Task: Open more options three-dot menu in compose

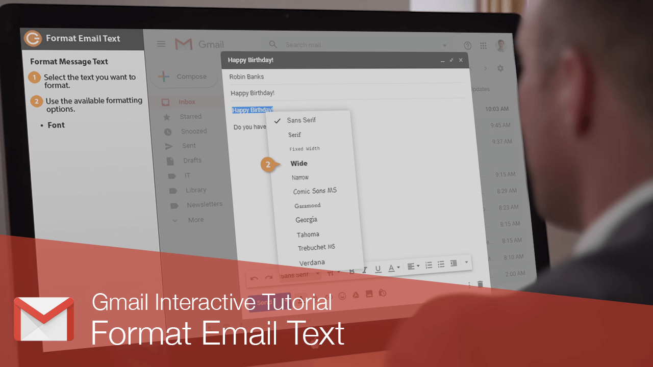Action: pos(469,284)
